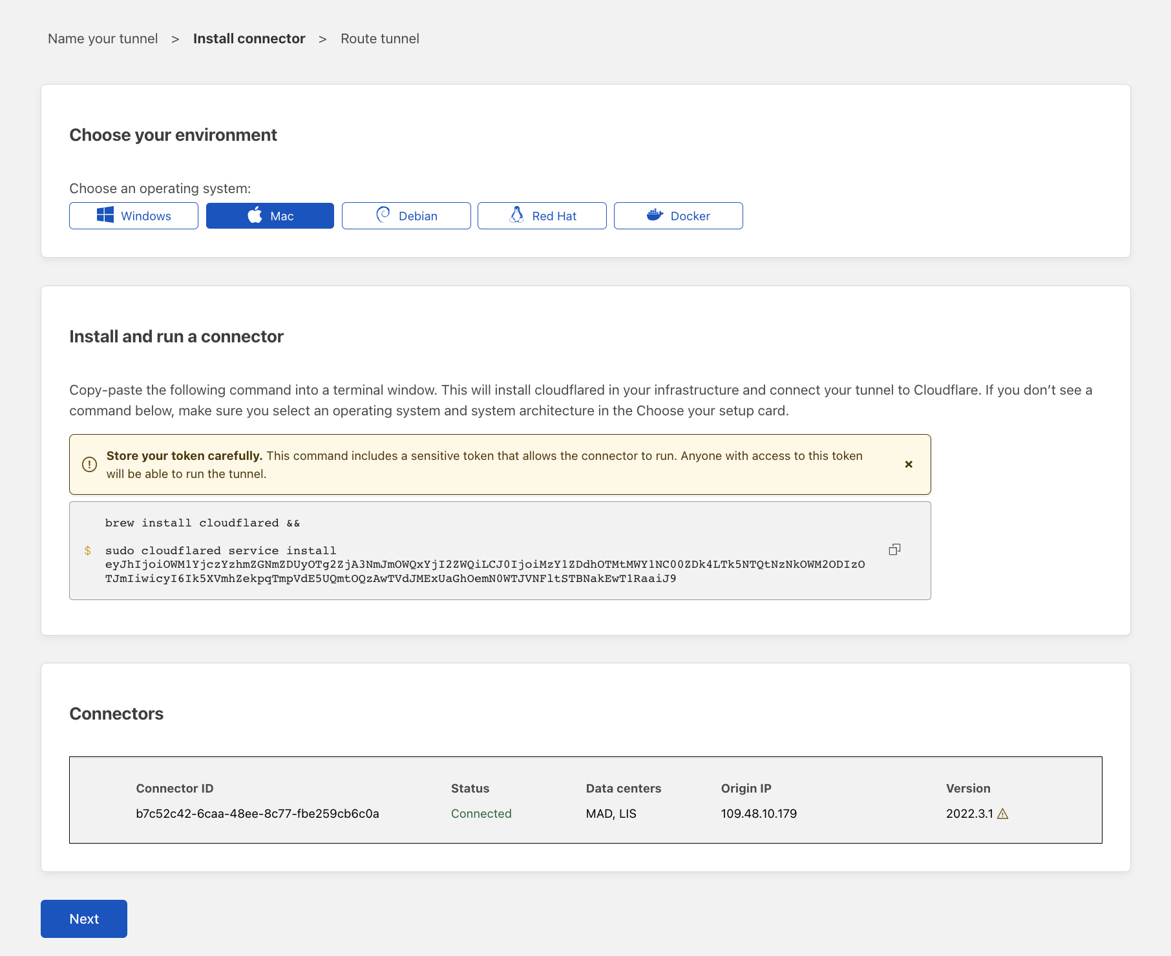Switch environment to Docker
The image size is (1171, 956).
[x=678, y=215]
